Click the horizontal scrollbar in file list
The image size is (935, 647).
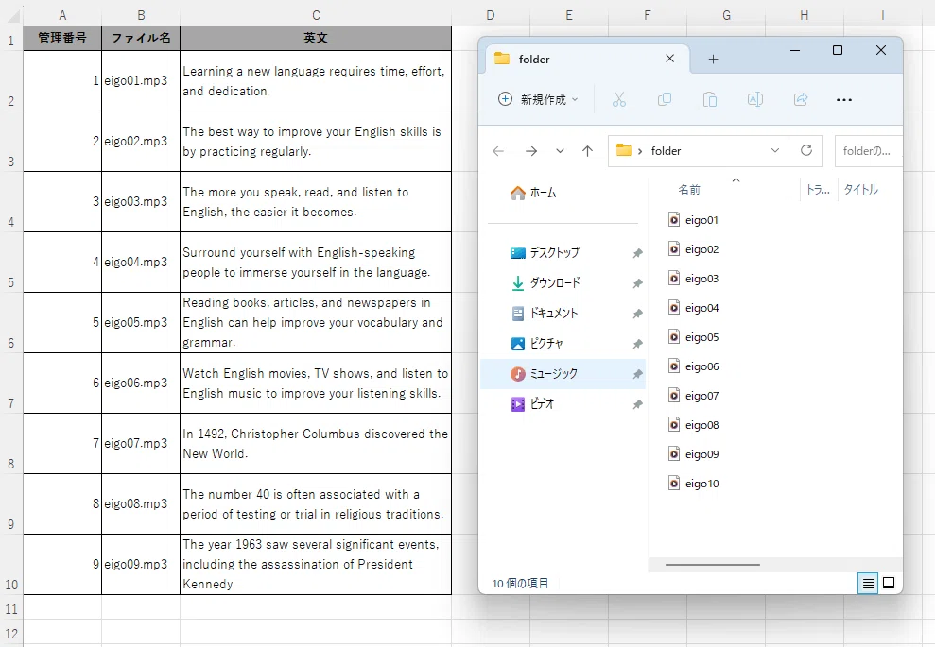(x=713, y=564)
